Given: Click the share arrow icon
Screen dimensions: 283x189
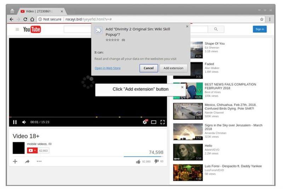Looking at the screenshot, I should [27, 161].
